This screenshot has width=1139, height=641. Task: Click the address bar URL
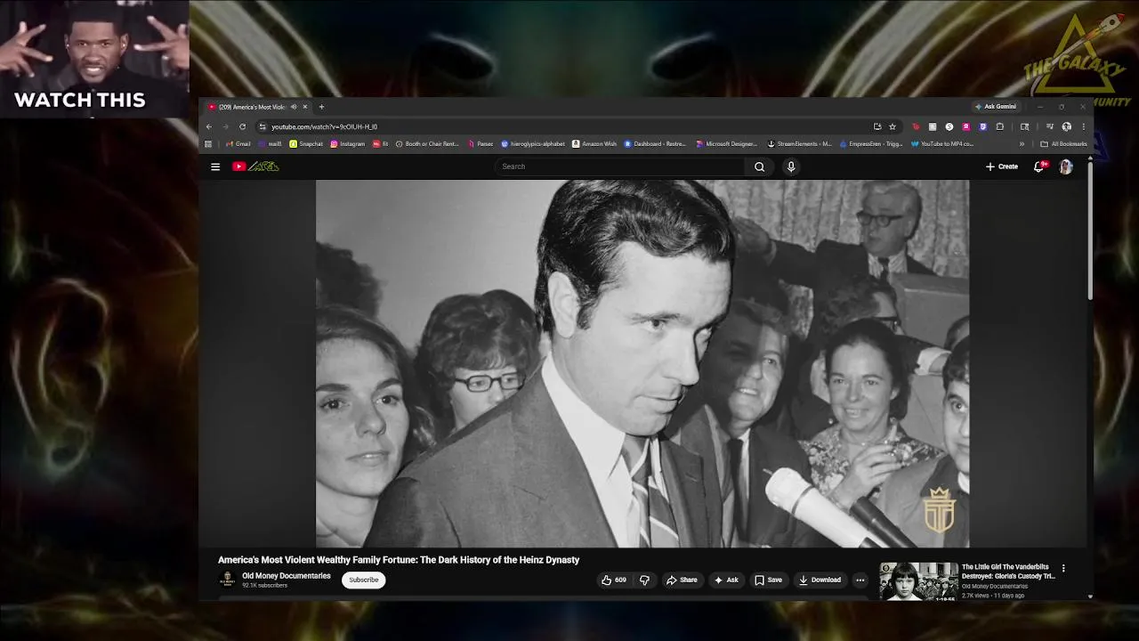click(x=324, y=126)
